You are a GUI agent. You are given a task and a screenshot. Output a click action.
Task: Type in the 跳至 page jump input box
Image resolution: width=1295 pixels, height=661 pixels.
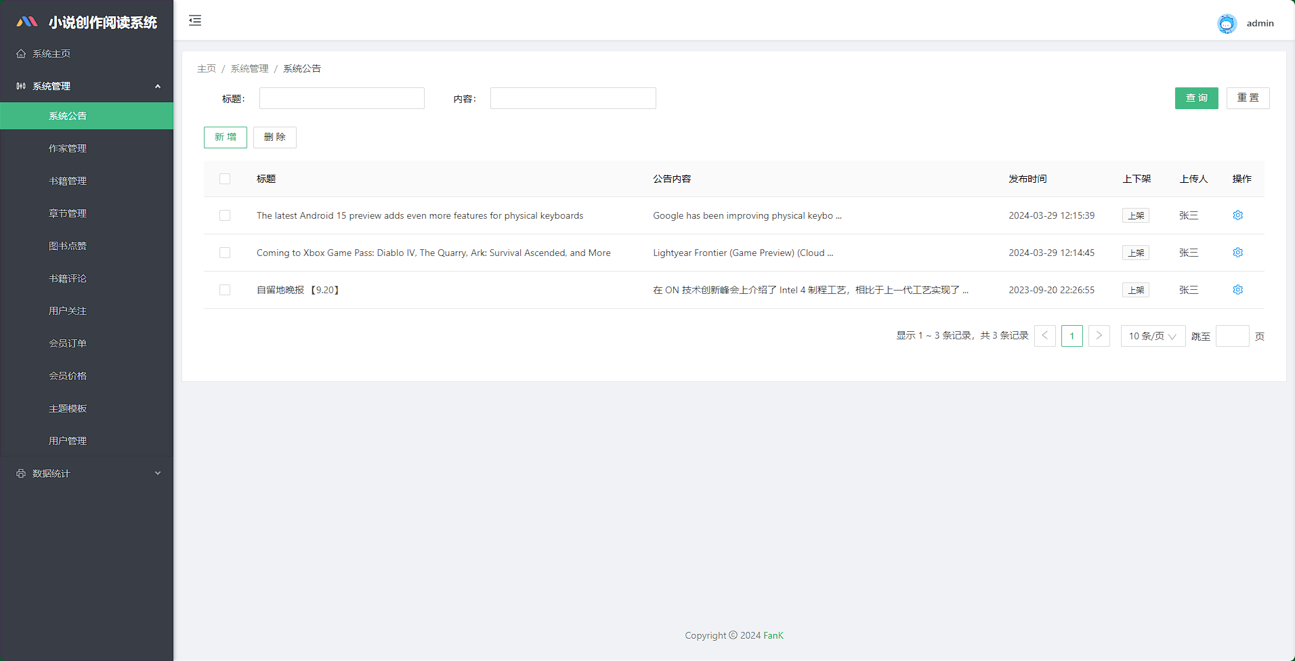click(x=1233, y=335)
